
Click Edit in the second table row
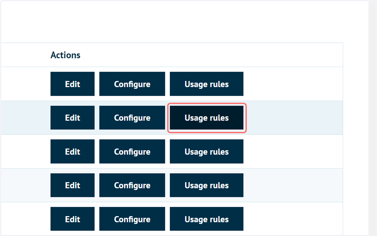click(73, 118)
